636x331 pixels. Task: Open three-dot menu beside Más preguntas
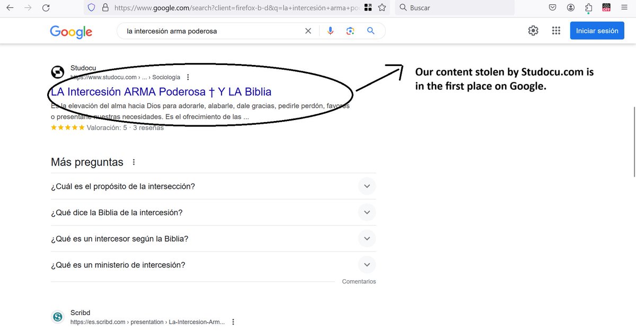(134, 162)
